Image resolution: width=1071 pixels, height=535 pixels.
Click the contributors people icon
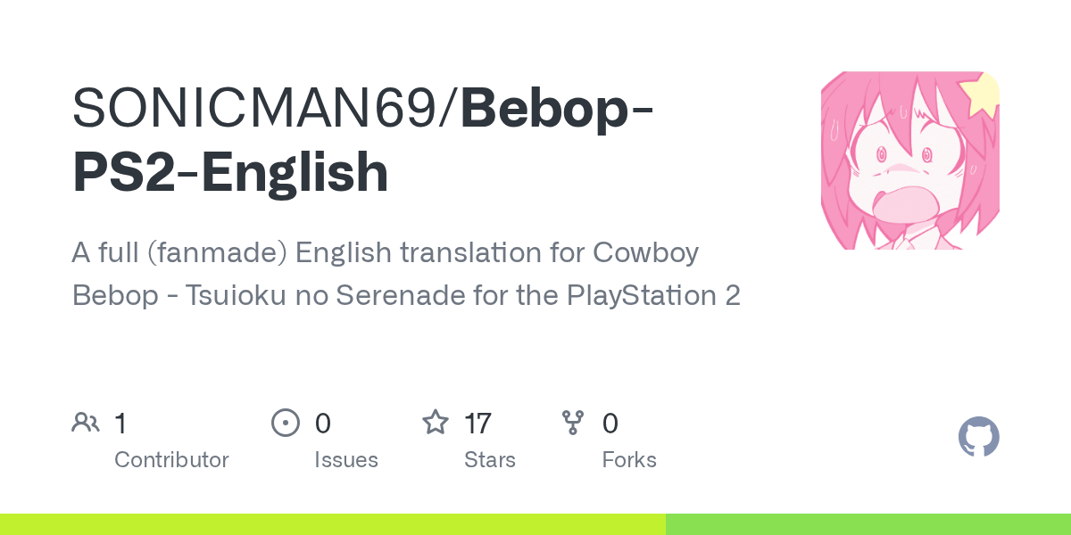pyautogui.click(x=86, y=423)
